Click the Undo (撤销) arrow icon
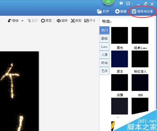This screenshot has height=131, width=157. [10, 21]
